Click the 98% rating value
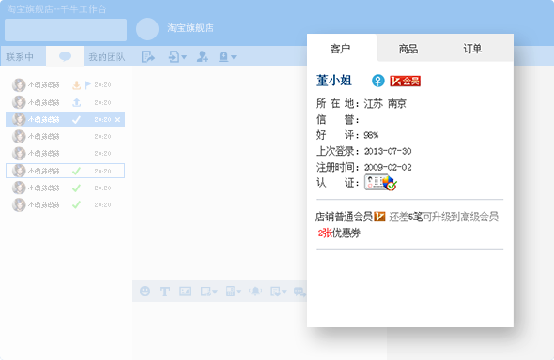554x360 pixels. point(371,135)
